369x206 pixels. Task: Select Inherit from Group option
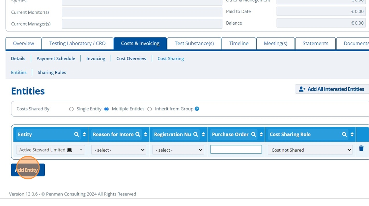coord(150,109)
